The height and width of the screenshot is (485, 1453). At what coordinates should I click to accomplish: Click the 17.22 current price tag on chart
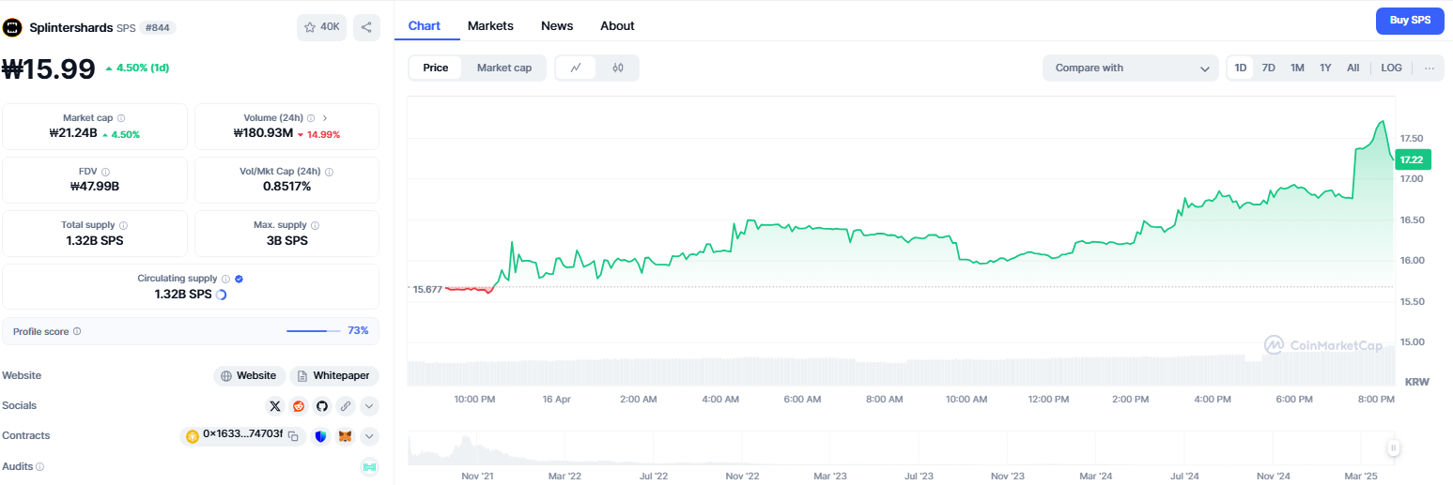pos(1413,160)
